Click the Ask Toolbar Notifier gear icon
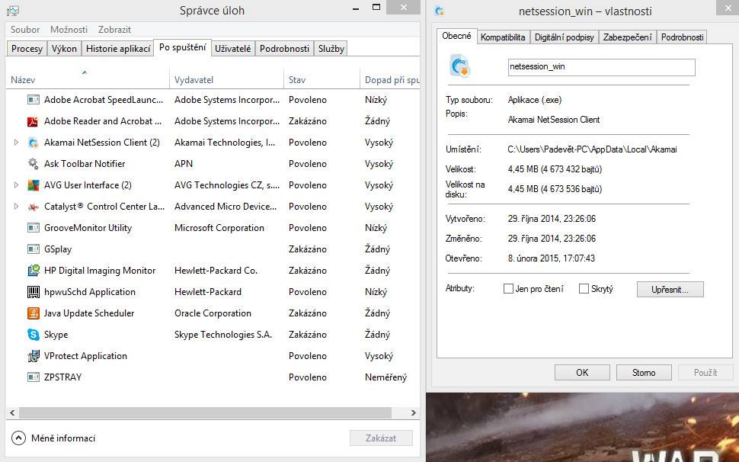This screenshot has width=739, height=462. point(33,164)
